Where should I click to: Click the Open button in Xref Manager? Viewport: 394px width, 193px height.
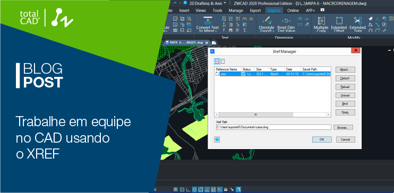[x=345, y=112]
